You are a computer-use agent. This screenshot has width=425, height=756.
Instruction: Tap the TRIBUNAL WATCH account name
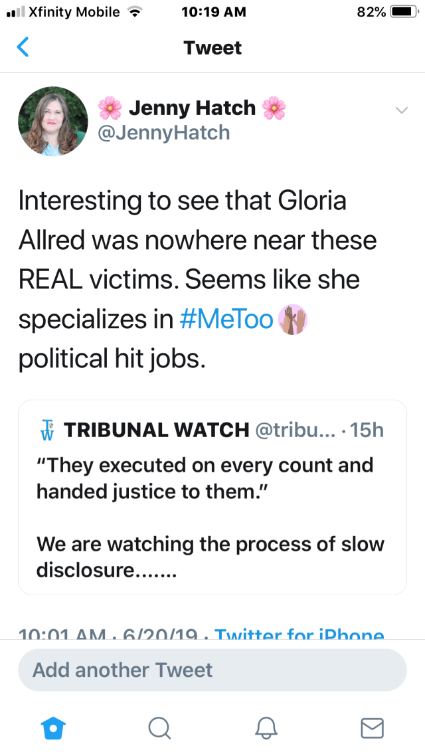[x=156, y=430]
